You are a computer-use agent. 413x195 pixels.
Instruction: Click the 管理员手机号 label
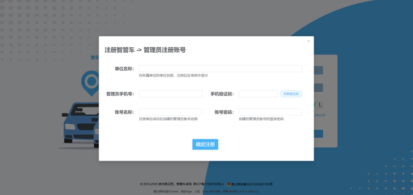pos(120,94)
